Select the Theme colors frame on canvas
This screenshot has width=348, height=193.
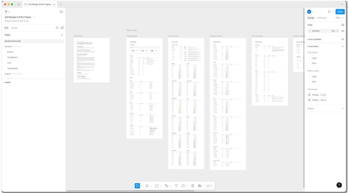pos(228,104)
